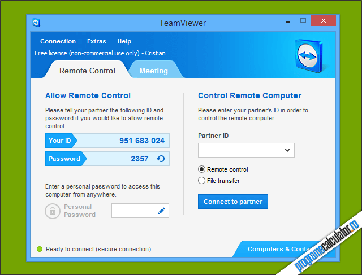
Task: Open the Connection menu
Action: coord(58,41)
